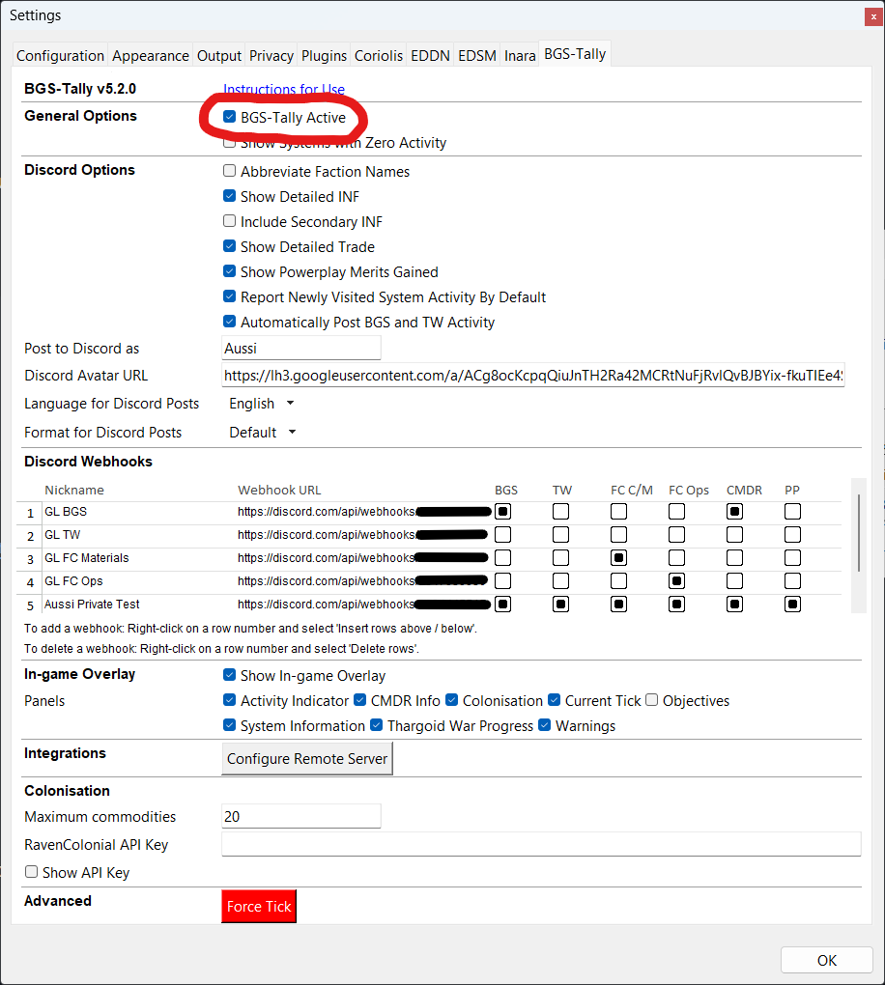Click row number 5 in webhooks table
This screenshot has height=985, width=885.
click(x=30, y=605)
